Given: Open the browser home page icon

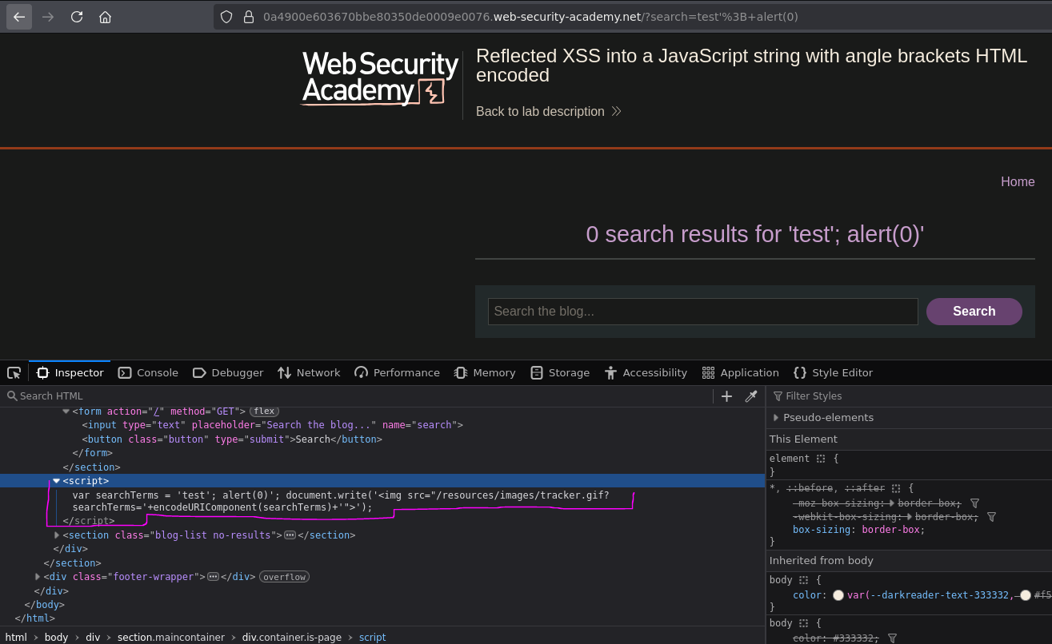Looking at the screenshot, I should (x=105, y=17).
